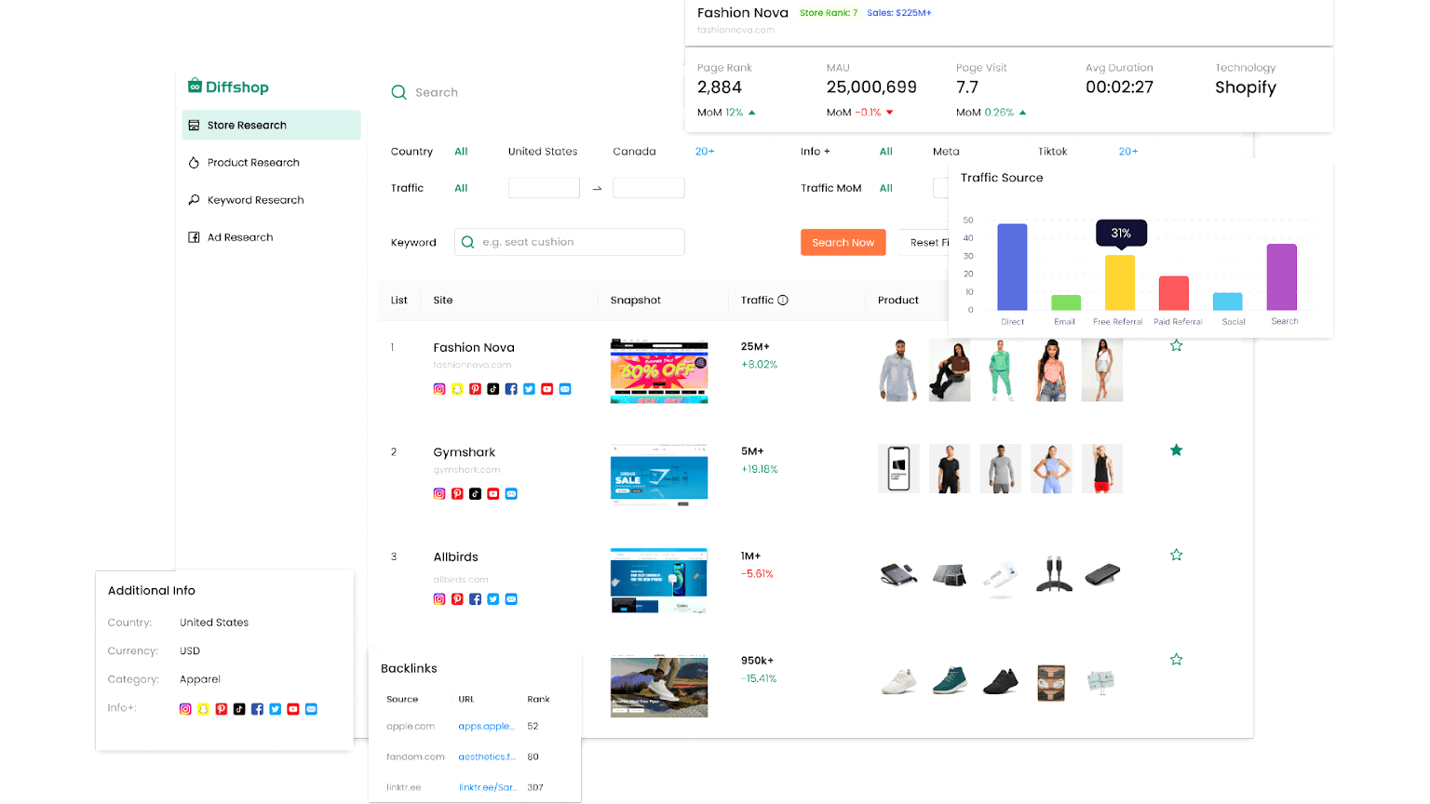Open Fashion Nova's Facebook icon in the site list

511,389
